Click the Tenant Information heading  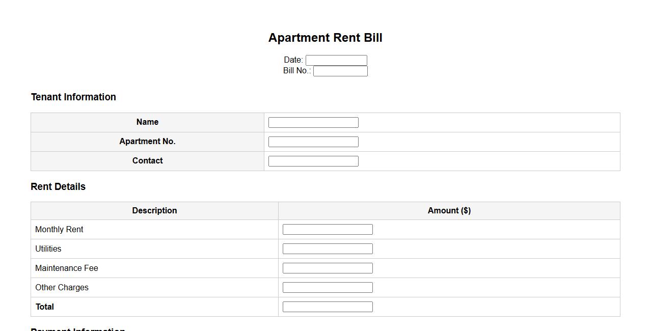(73, 97)
